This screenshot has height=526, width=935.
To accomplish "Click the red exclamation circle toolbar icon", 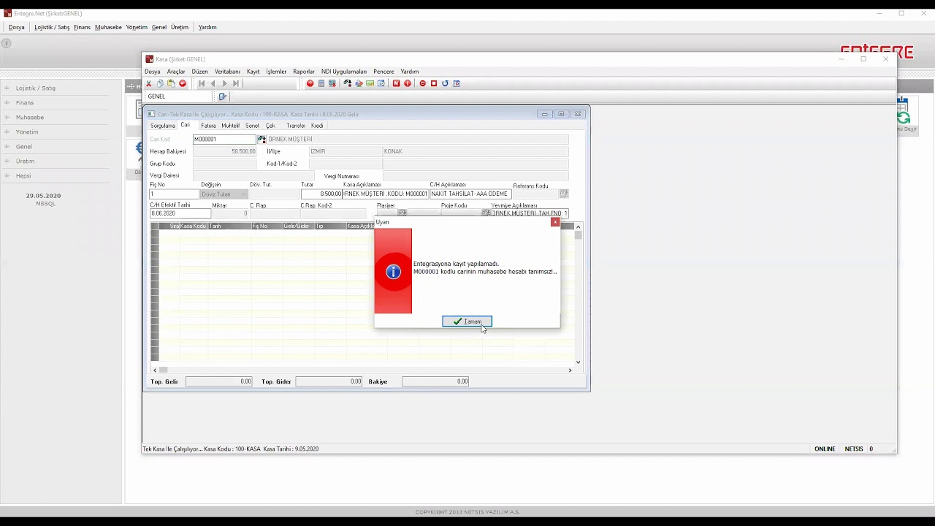I will point(408,83).
